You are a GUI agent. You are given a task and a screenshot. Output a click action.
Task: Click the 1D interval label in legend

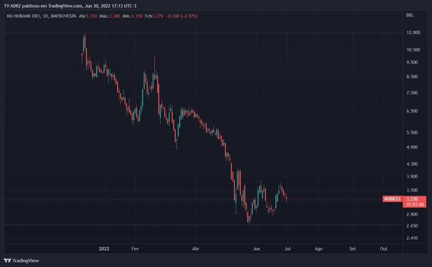(45, 16)
